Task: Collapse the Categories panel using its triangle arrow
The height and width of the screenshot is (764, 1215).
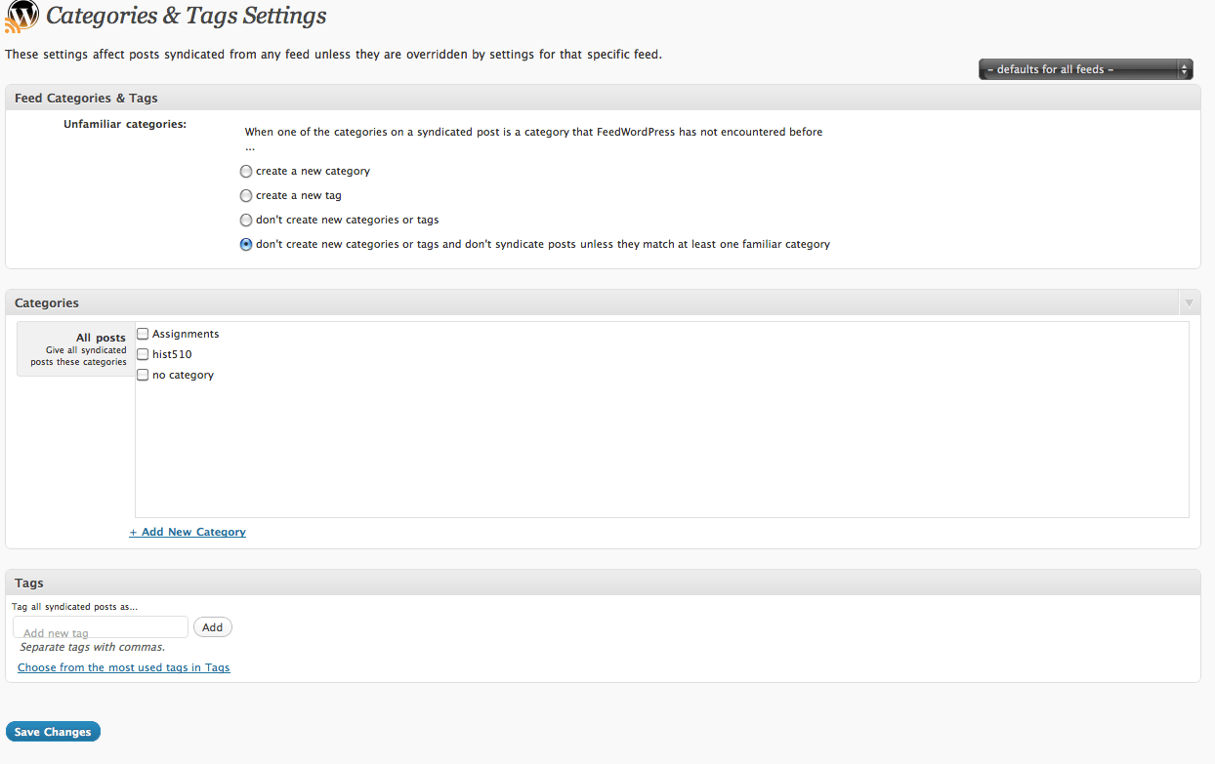Action: pyautogui.click(x=1188, y=303)
